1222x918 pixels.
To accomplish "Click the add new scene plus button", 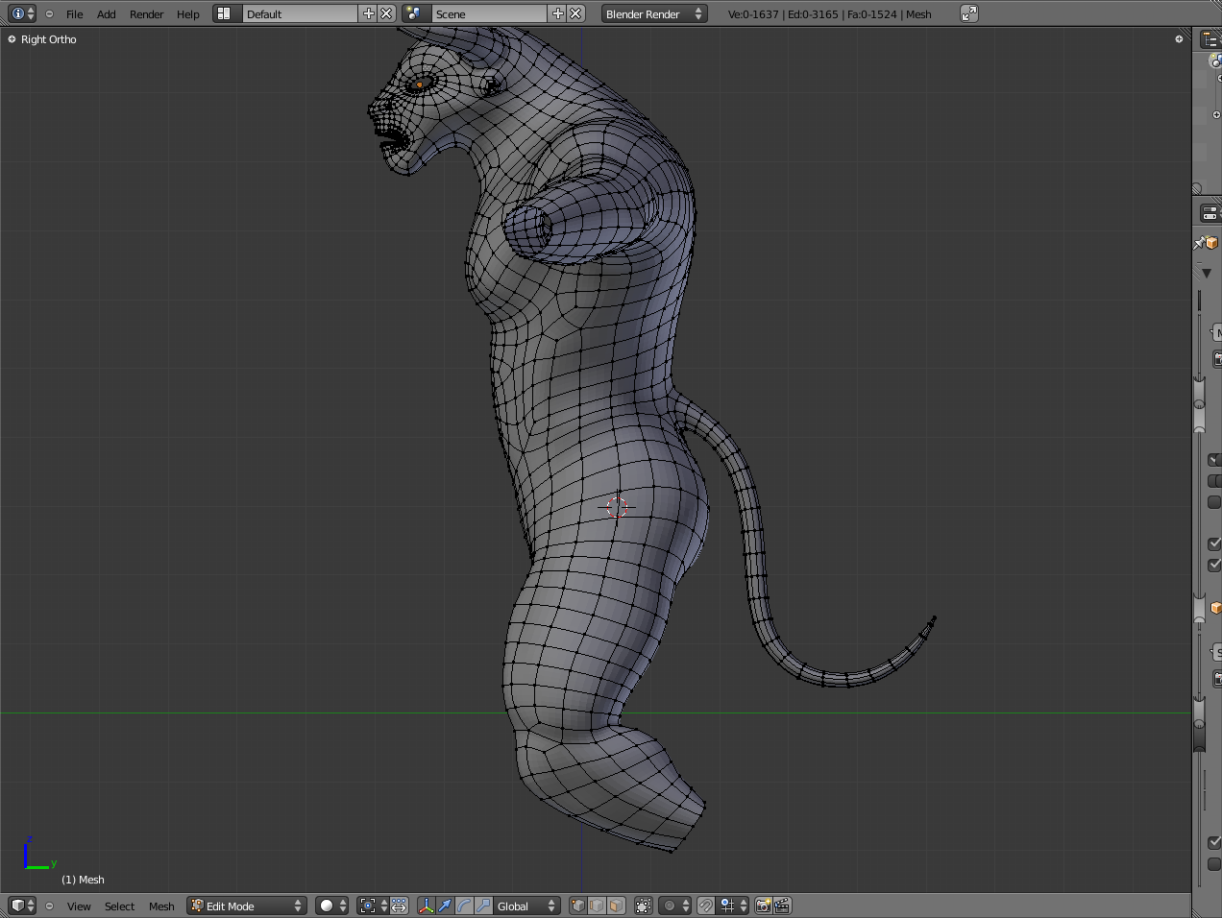I will (557, 13).
